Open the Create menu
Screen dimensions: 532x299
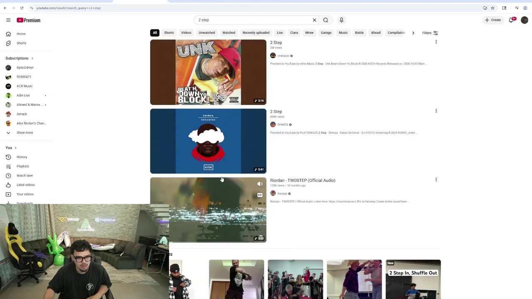[493, 20]
